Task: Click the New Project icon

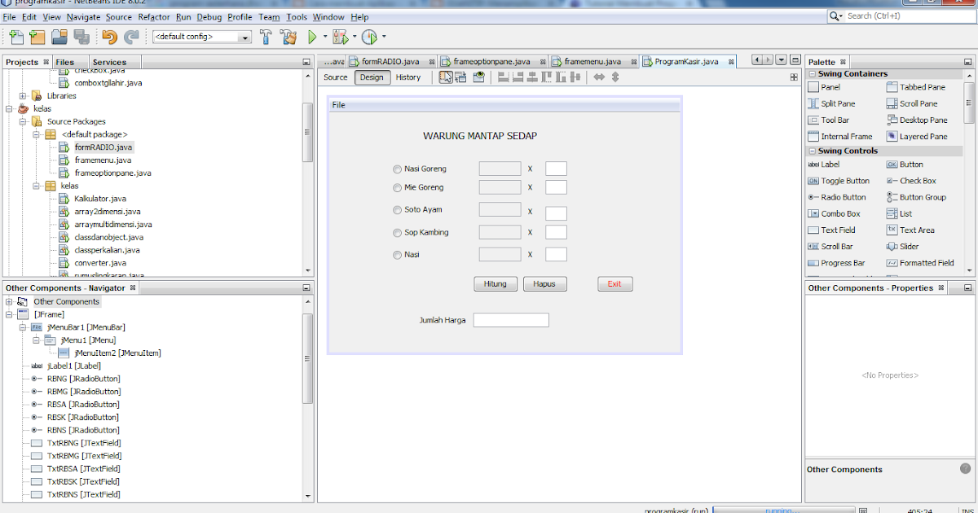Action: (x=37, y=37)
